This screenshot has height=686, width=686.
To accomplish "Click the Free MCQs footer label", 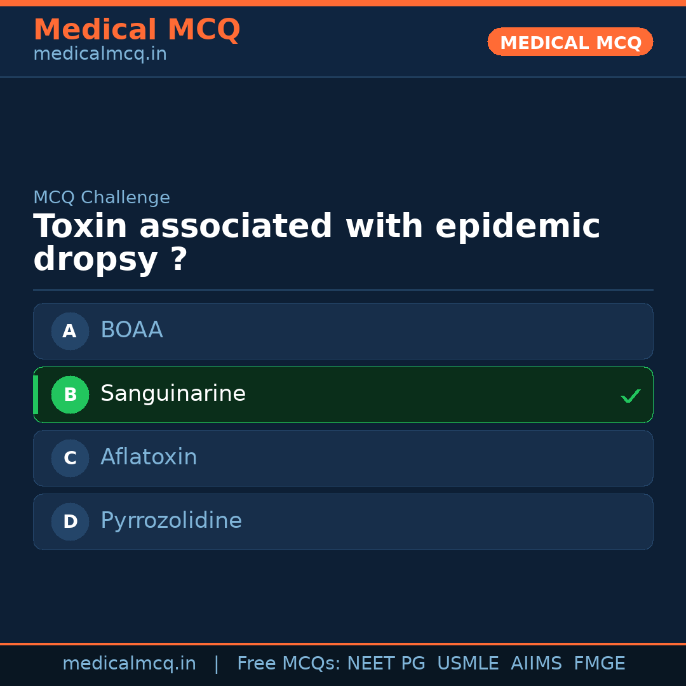I will 288,664.
